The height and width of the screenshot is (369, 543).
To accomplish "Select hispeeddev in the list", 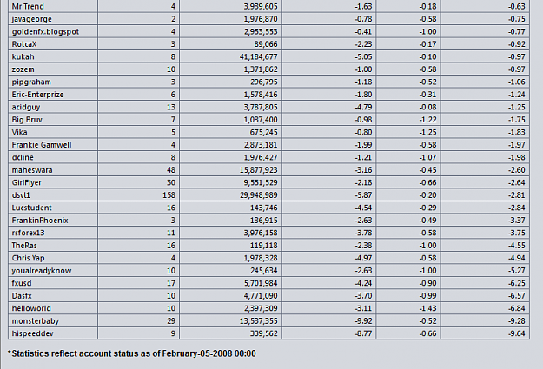I will click(x=32, y=333).
